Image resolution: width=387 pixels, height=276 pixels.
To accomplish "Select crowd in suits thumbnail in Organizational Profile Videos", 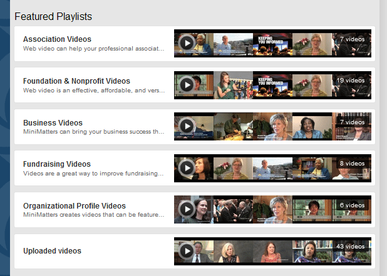I will pyautogui.click(x=233, y=210).
